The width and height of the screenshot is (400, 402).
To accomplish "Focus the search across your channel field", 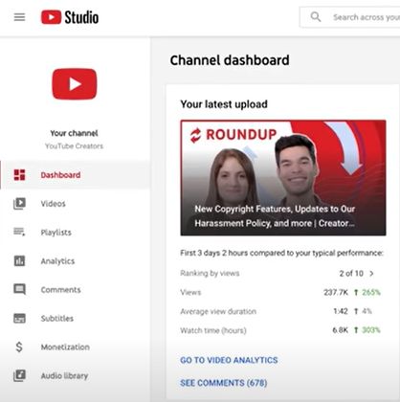I will 350,17.
